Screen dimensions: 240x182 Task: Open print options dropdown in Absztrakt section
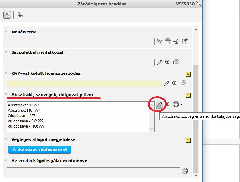(x=182, y=104)
